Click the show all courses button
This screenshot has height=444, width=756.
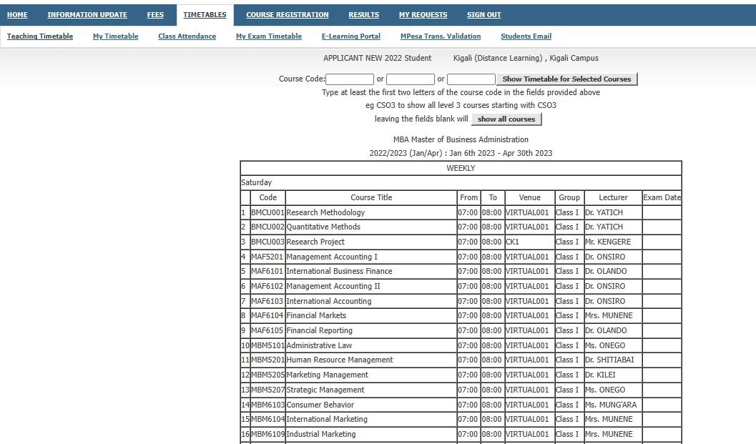506,119
